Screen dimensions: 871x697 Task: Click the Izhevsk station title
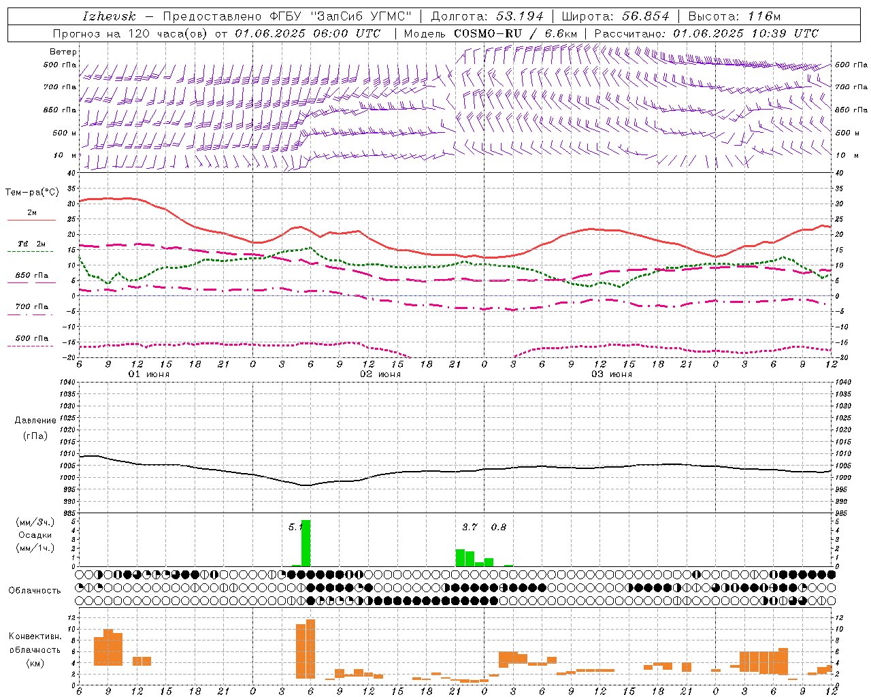click(109, 16)
